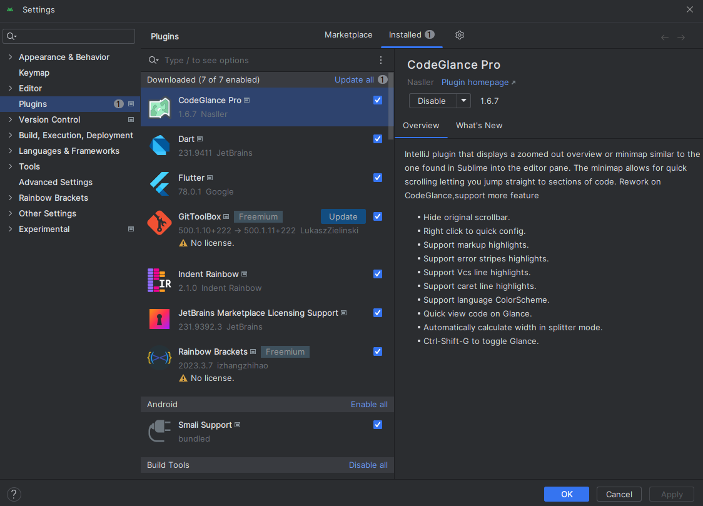Image resolution: width=703 pixels, height=506 pixels.
Task: Expand Appearance & Behavior settings
Action: tap(10, 57)
